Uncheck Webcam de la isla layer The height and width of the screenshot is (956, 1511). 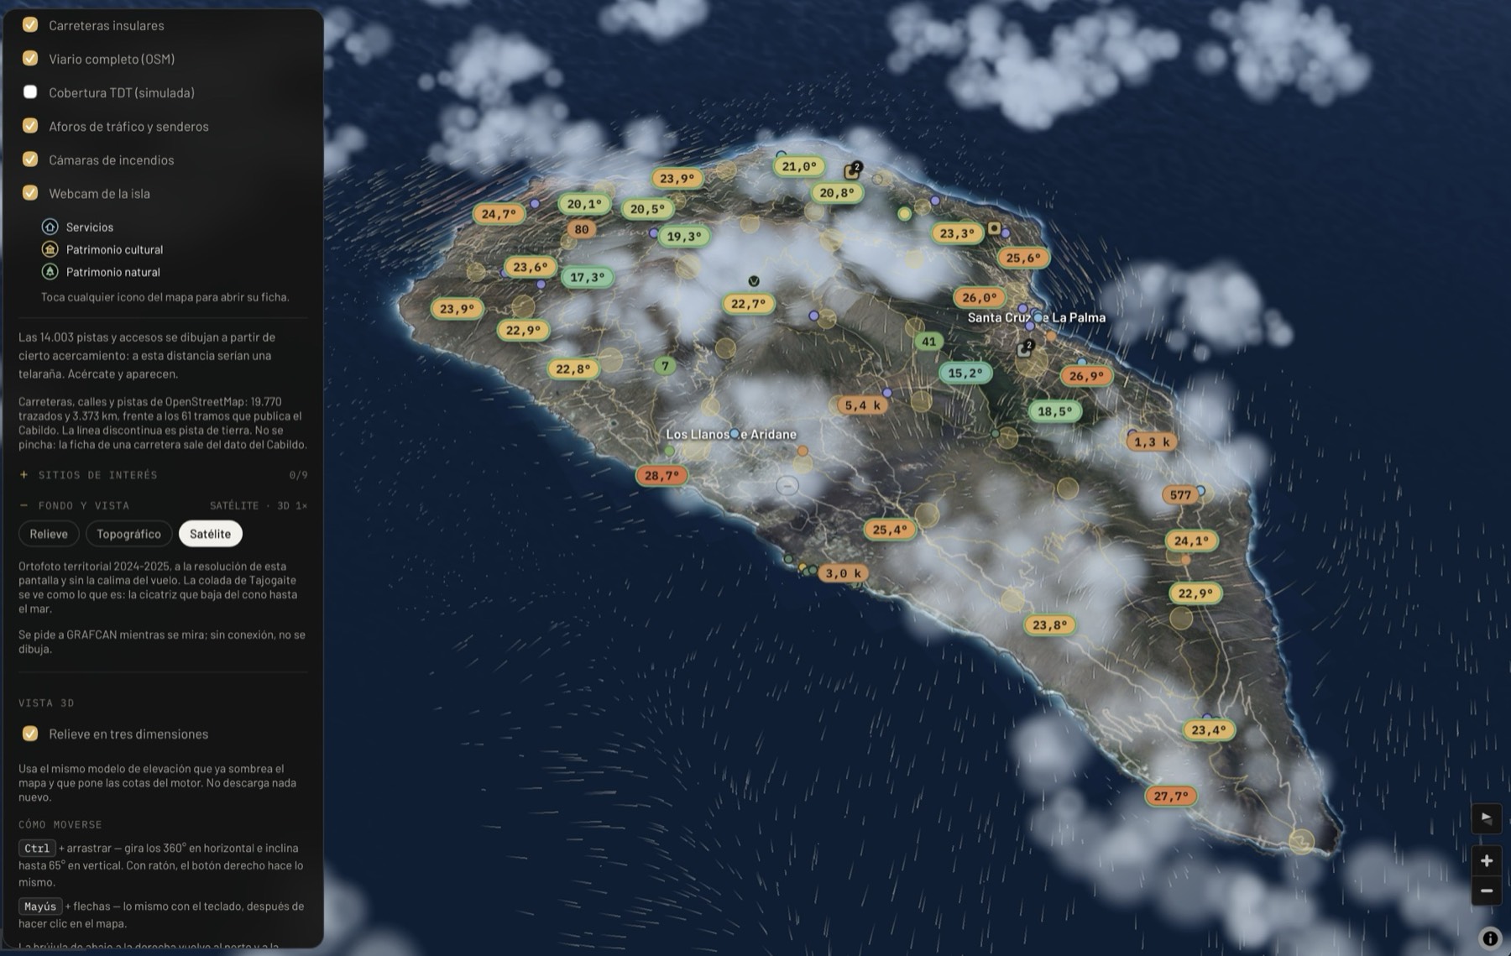click(x=30, y=193)
